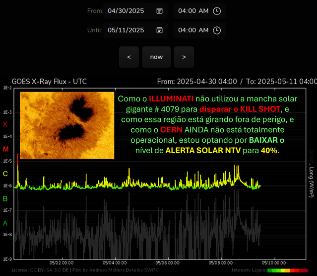Edit the Until date field 05/11/2025
The width and height of the screenshot is (317, 276).
(x=135, y=30)
